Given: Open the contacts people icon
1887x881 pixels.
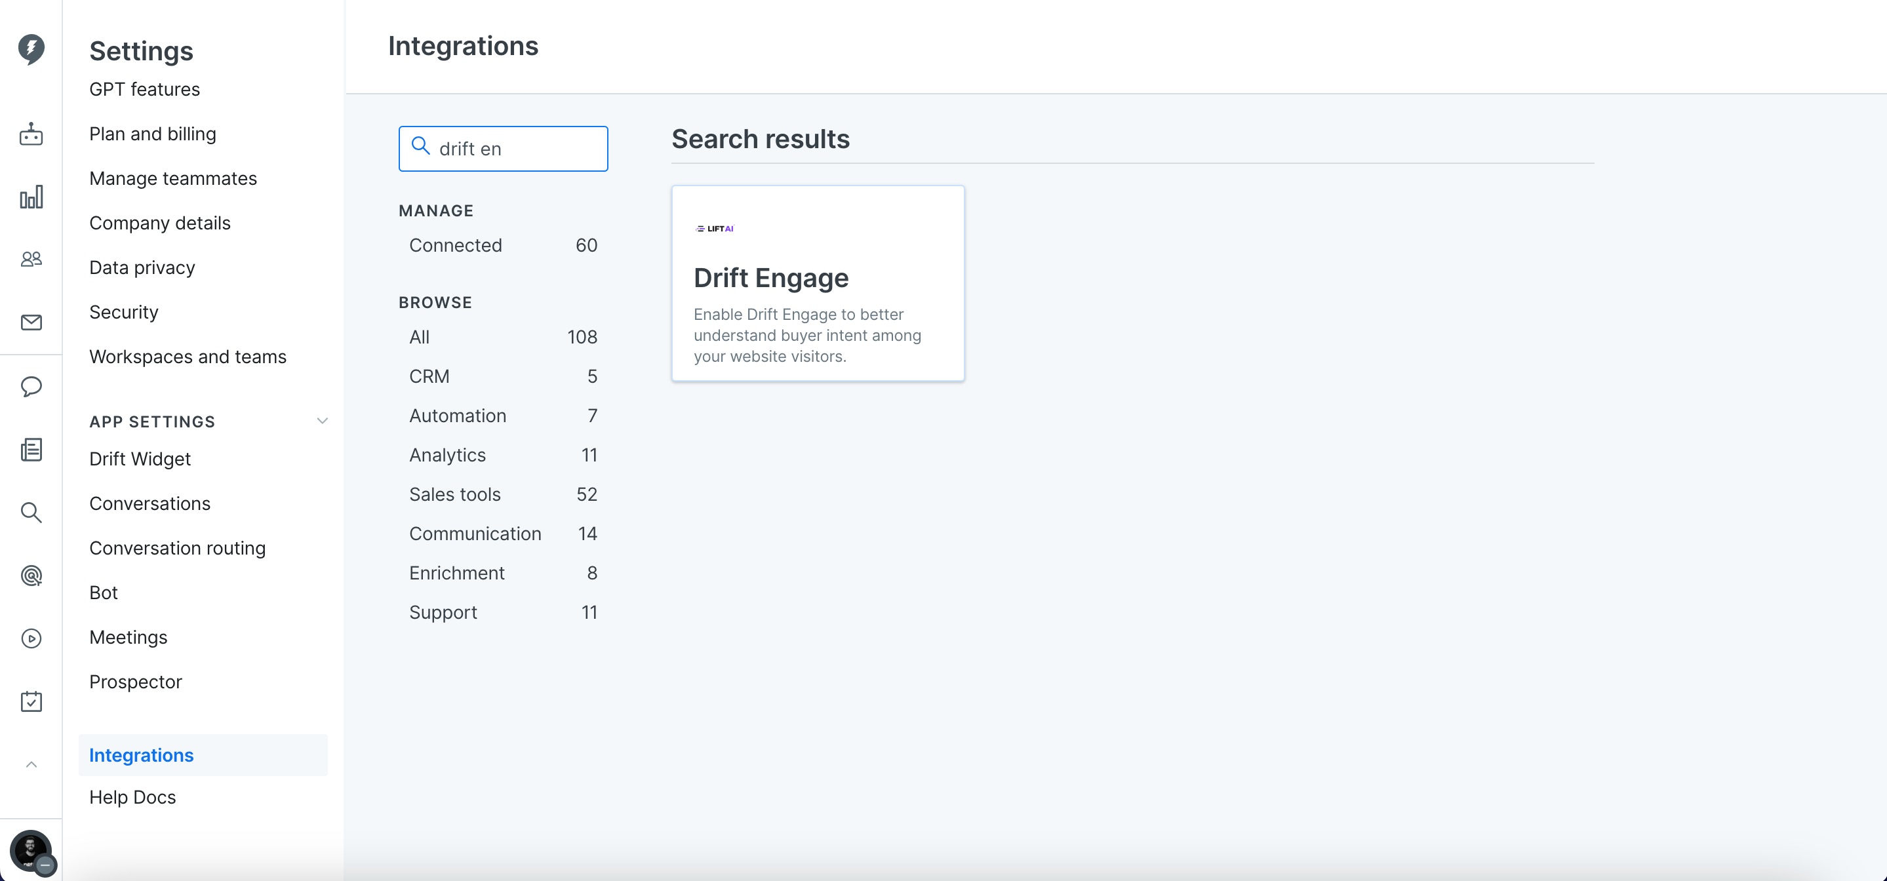Looking at the screenshot, I should (31, 259).
